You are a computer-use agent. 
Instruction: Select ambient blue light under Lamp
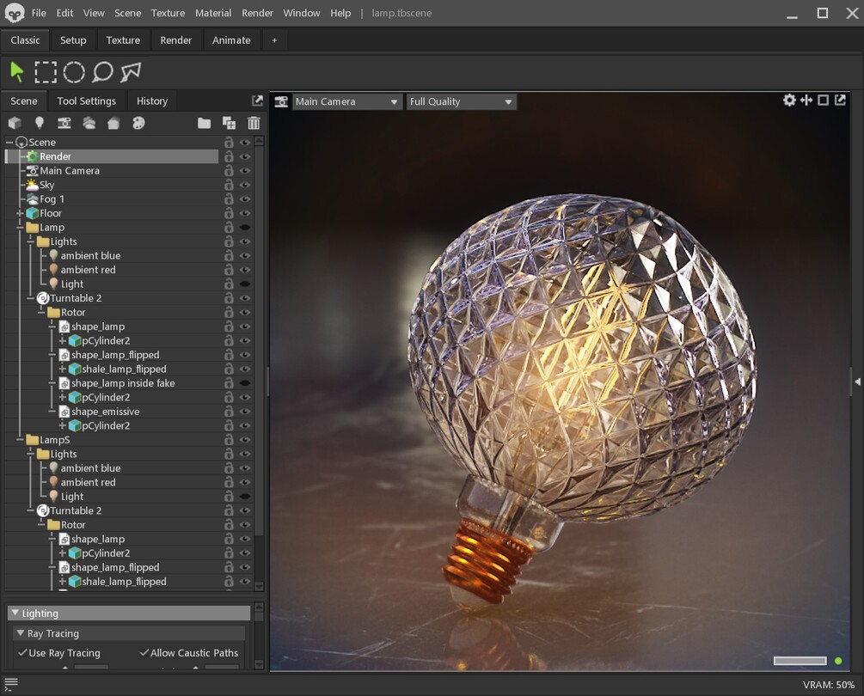click(x=90, y=255)
